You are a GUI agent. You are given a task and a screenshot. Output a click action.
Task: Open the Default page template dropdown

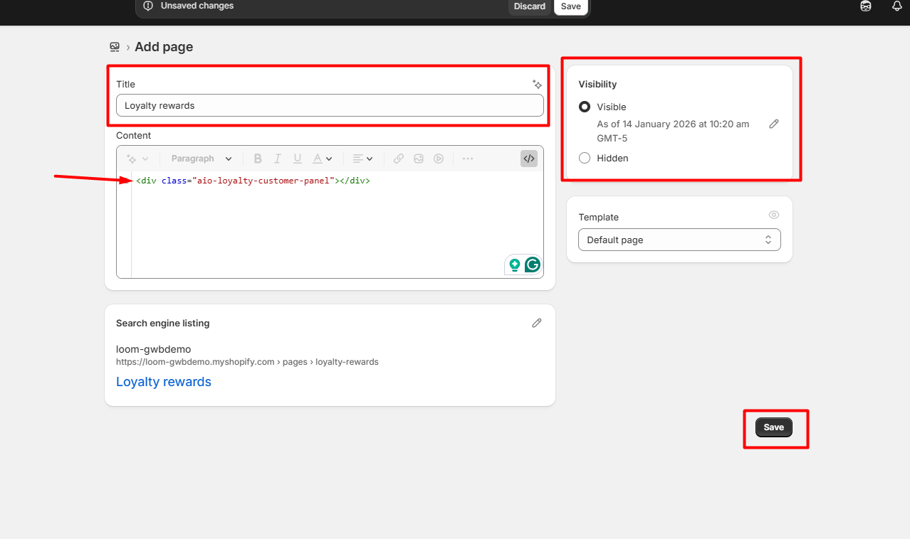tap(679, 240)
